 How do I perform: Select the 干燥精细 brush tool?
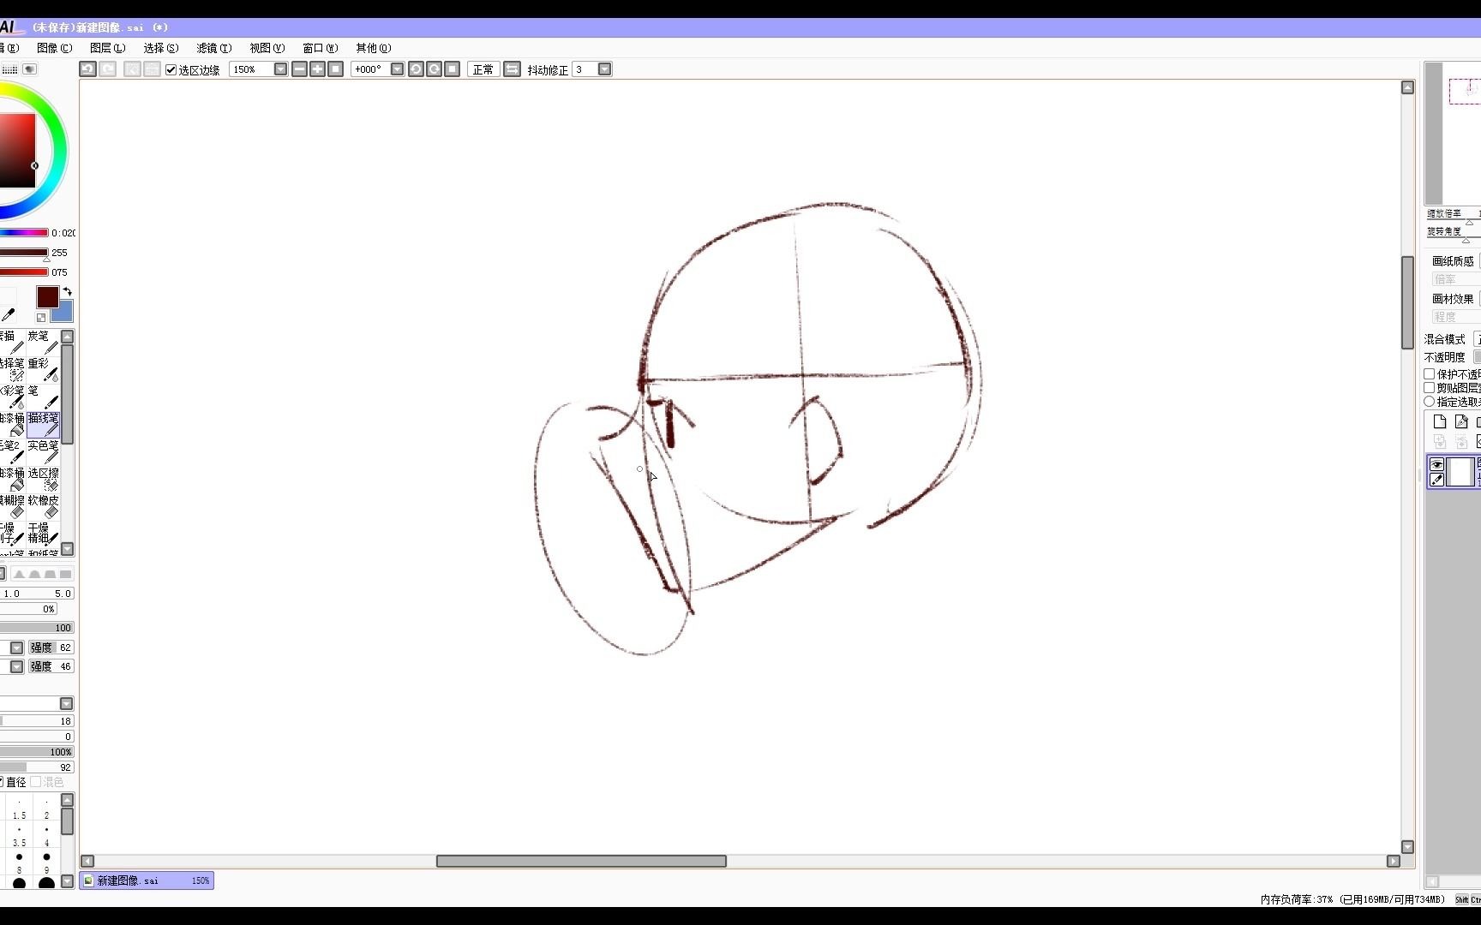point(43,534)
